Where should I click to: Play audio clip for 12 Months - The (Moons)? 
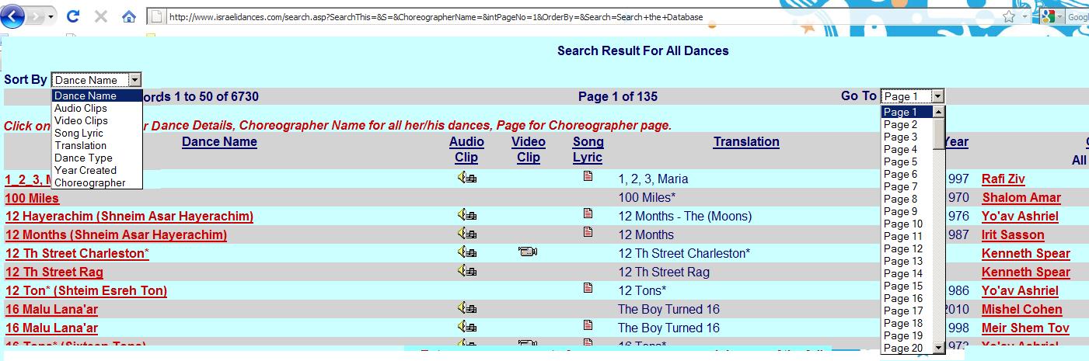pos(467,215)
